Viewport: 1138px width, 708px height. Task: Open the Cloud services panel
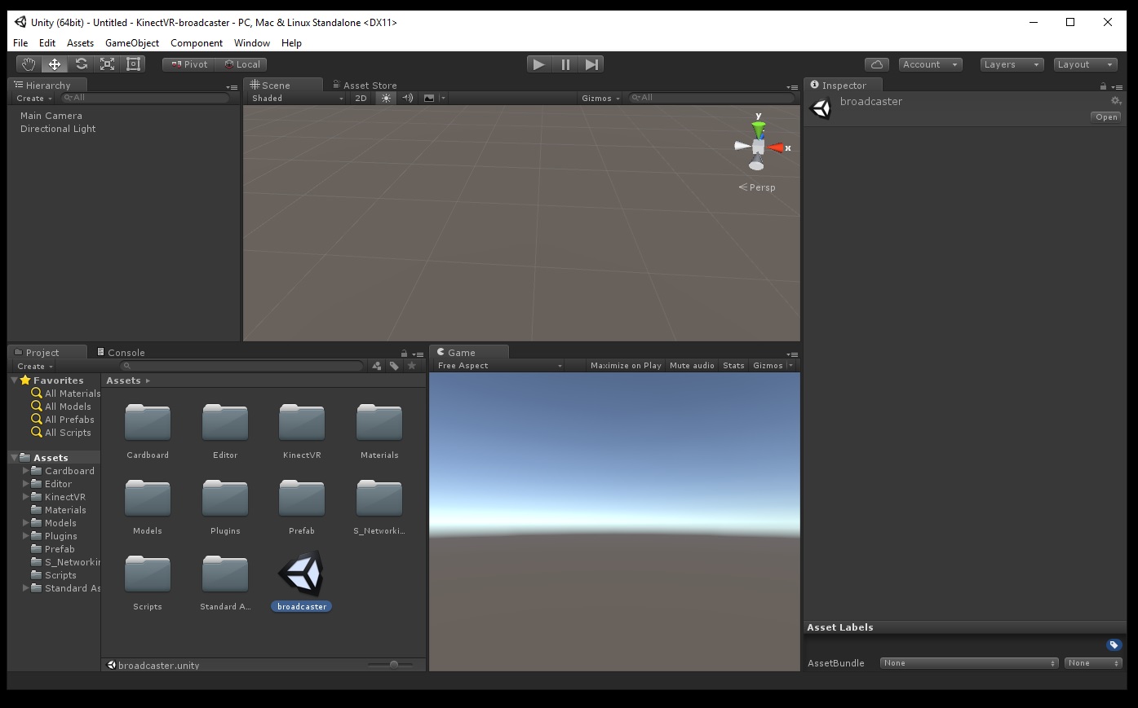[x=877, y=64]
